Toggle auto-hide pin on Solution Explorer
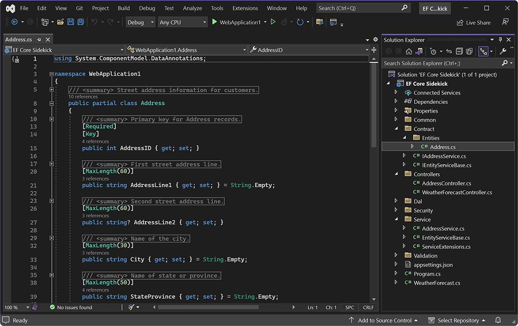518x326 pixels. (500, 39)
